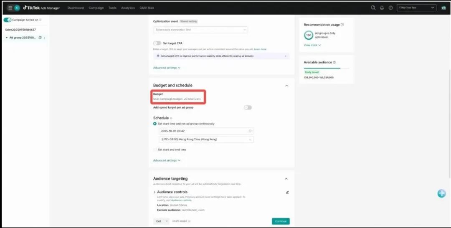Open the Learn more link for target CPA
The image size is (451, 228).
click(260, 49)
